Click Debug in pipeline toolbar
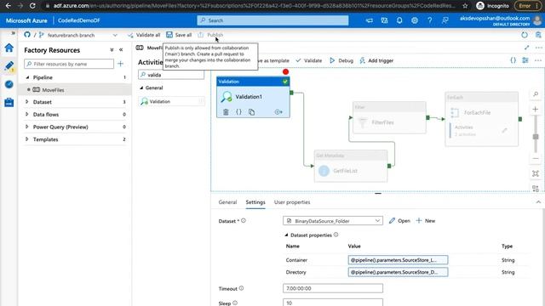545x306 pixels. [341, 60]
